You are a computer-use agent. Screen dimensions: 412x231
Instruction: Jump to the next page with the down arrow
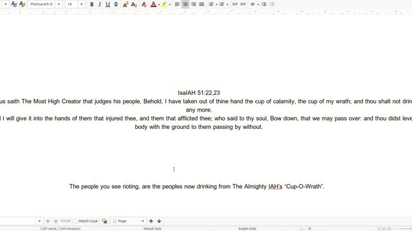point(159,221)
